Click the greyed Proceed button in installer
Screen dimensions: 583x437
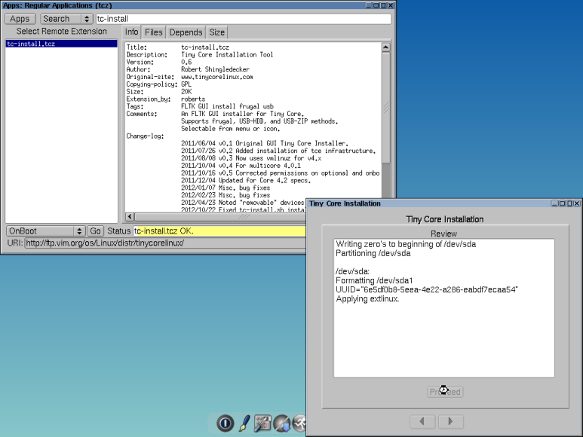[x=445, y=392]
